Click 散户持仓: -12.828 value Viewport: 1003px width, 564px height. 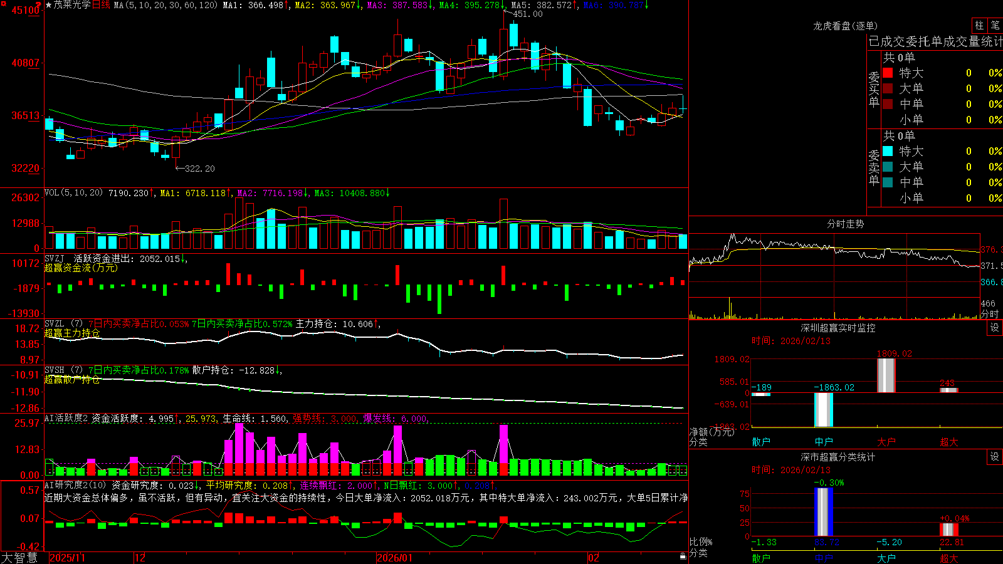tap(233, 370)
